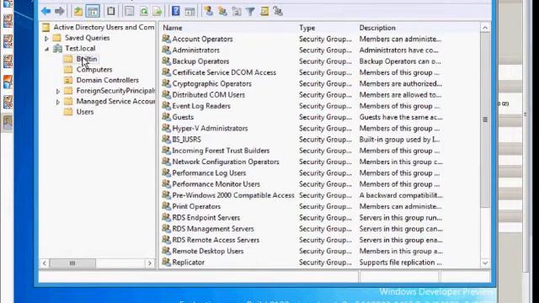Click the up arrow of the list's vertical scrollbar

coord(485,28)
